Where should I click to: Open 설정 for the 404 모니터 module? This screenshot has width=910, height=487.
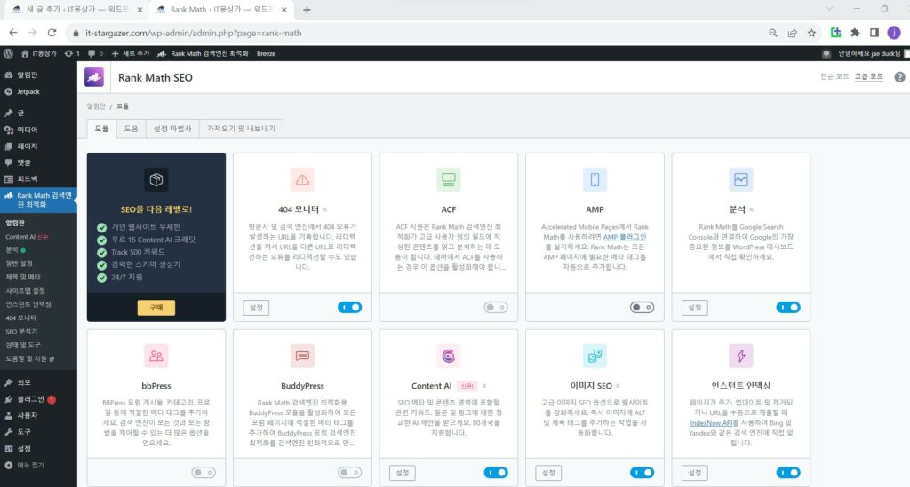pos(256,308)
